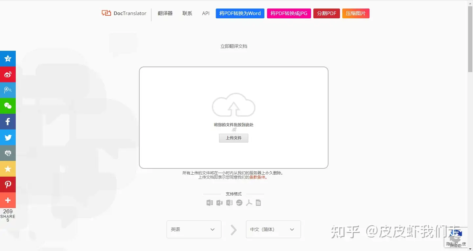Select the Word document format icon
Image resolution: width=473 pixels, height=251 pixels.
tap(210, 203)
